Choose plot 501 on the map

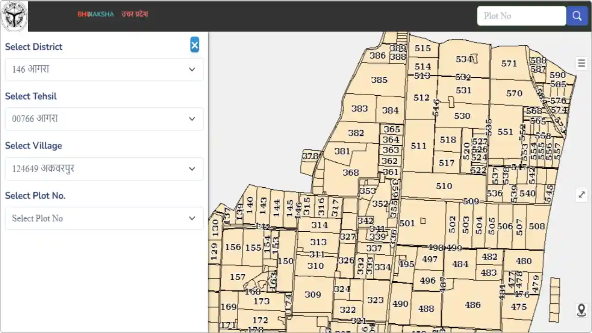tap(407, 224)
